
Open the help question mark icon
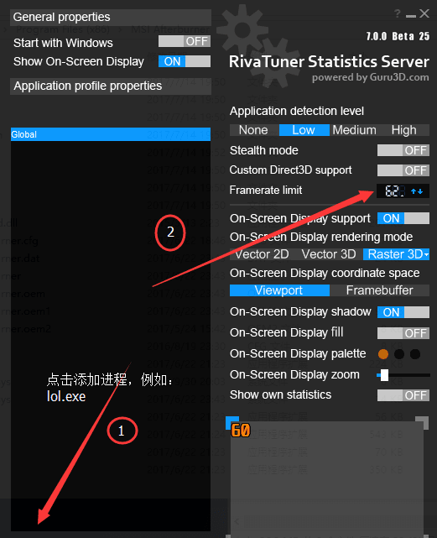point(398,13)
